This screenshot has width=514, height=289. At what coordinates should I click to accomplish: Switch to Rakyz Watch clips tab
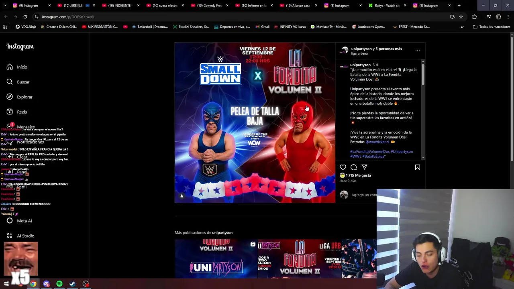pyautogui.click(x=387, y=6)
